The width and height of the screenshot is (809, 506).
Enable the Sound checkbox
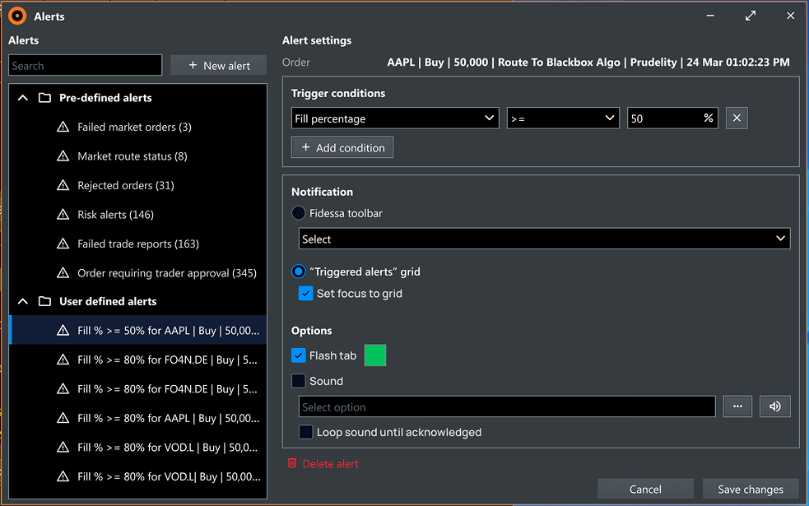coord(300,381)
